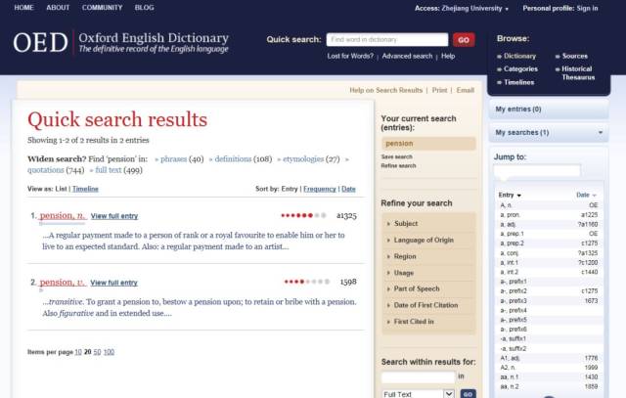Select 'a, pron.' in the entry list
This screenshot has height=398, width=626.
(x=549, y=215)
